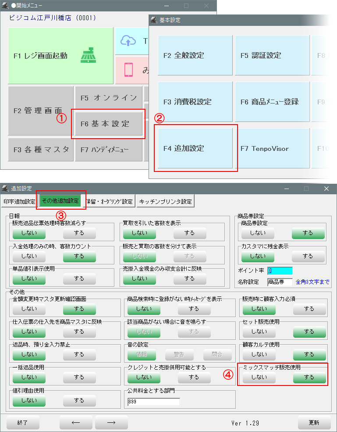Click the 追加設定 window title bar icon

5,189
